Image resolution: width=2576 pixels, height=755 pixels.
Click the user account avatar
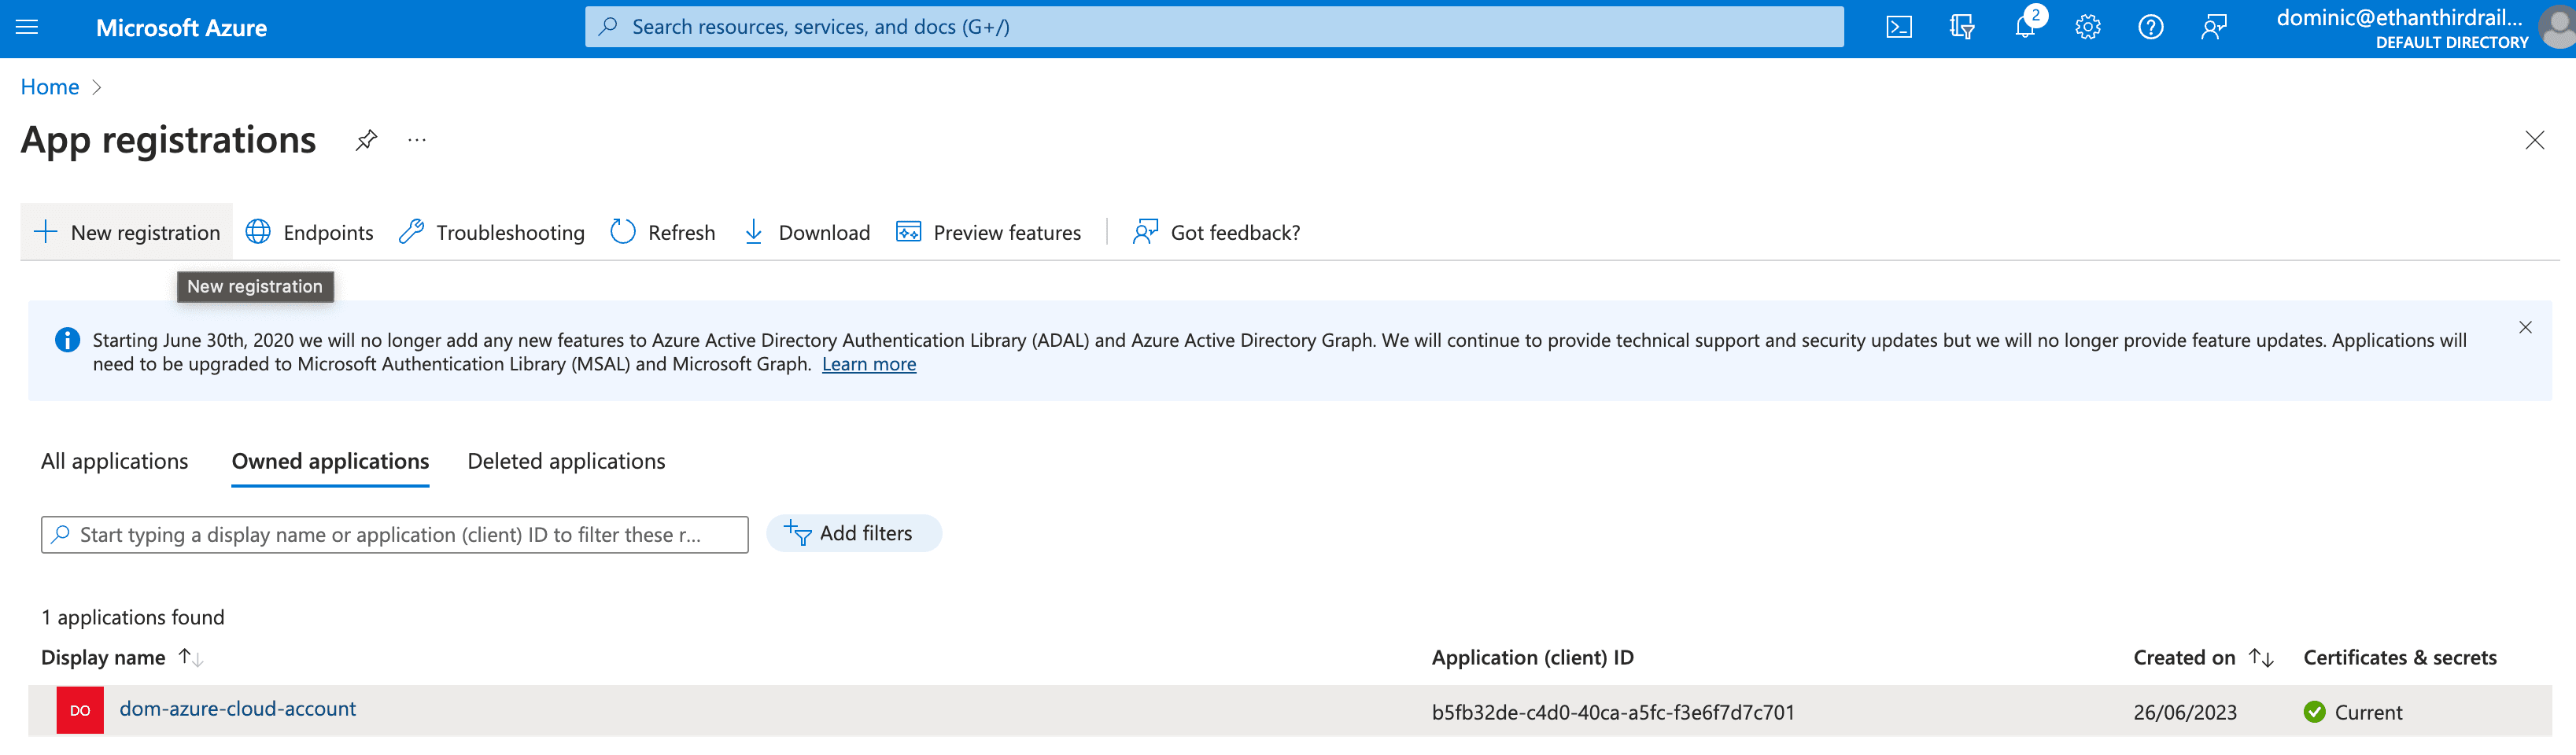tap(2558, 27)
